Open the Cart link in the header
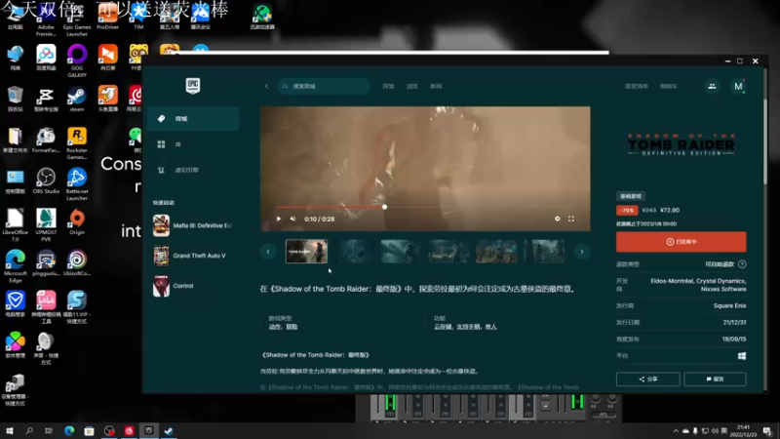Viewport: 780px width, 439px height. pyautogui.click(x=669, y=86)
